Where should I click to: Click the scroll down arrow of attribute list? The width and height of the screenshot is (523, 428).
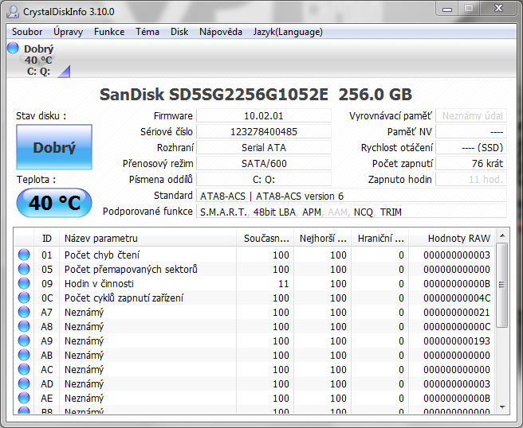(x=502, y=408)
